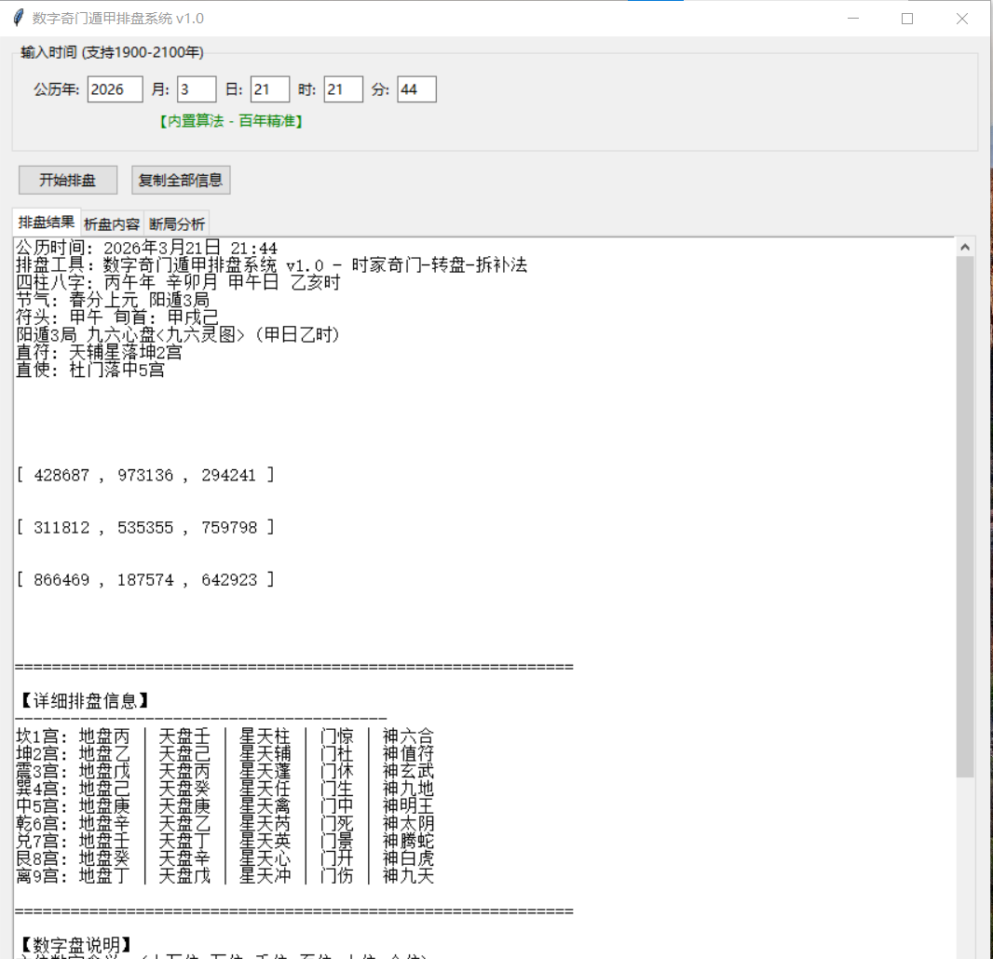
Task: Switch to the 析盘内容 tab
Action: coord(112,224)
